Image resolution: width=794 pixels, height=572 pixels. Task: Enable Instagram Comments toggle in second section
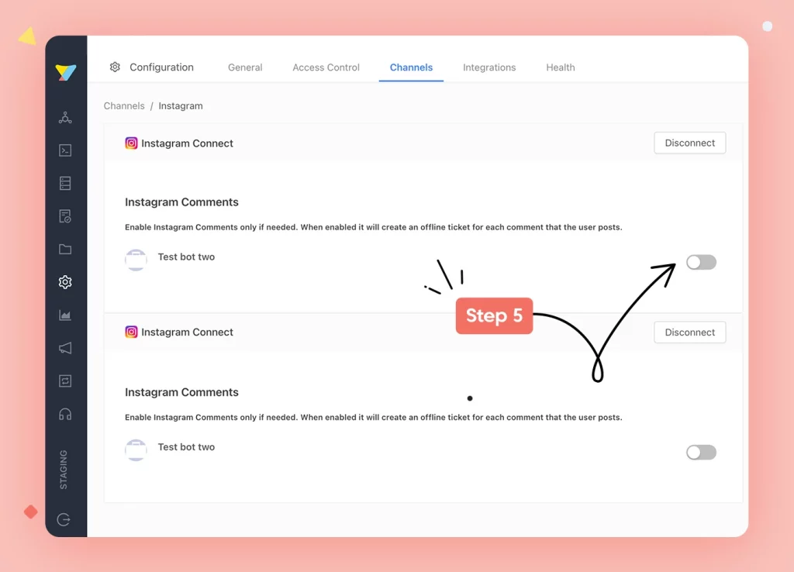[x=701, y=452]
